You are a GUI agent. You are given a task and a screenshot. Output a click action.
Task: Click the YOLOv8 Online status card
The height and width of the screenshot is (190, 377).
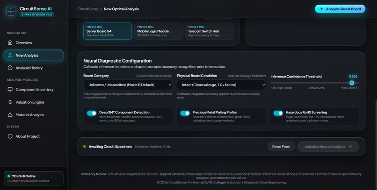tap(34, 178)
